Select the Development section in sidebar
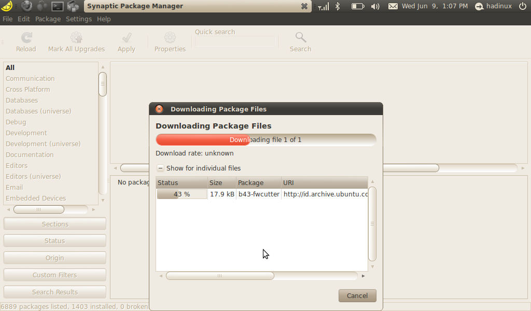This screenshot has height=311, width=531. click(26, 133)
